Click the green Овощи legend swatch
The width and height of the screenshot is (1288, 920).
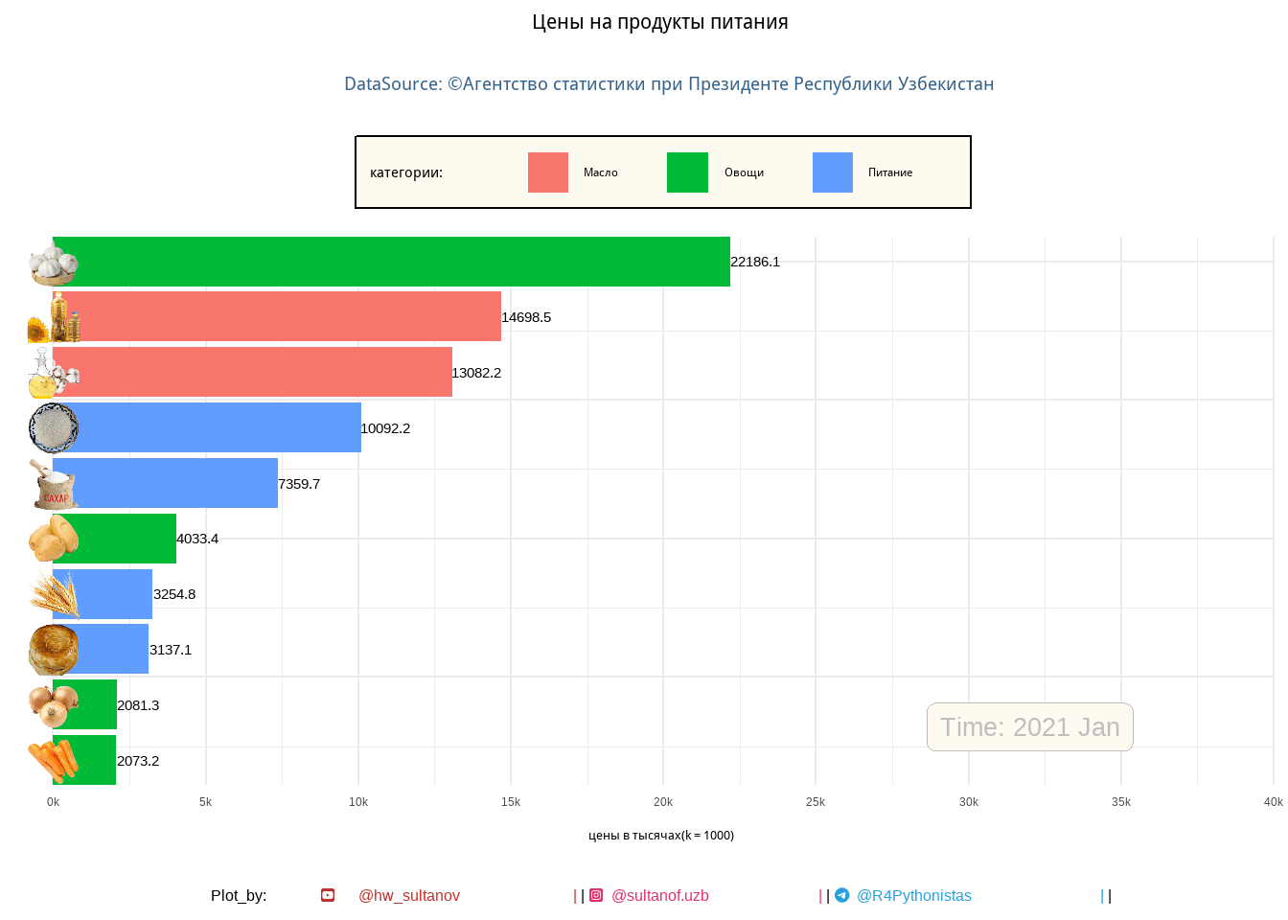[687, 172]
